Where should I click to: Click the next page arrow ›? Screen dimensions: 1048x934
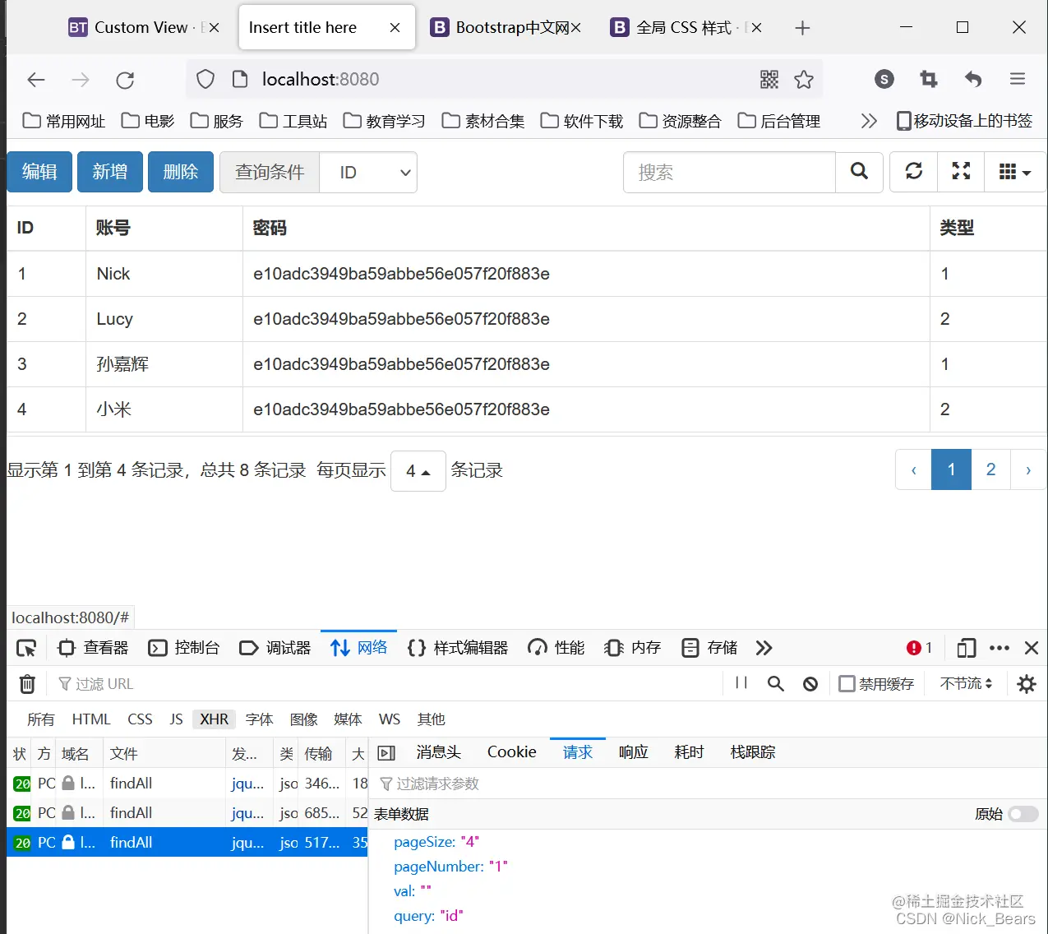point(1028,469)
